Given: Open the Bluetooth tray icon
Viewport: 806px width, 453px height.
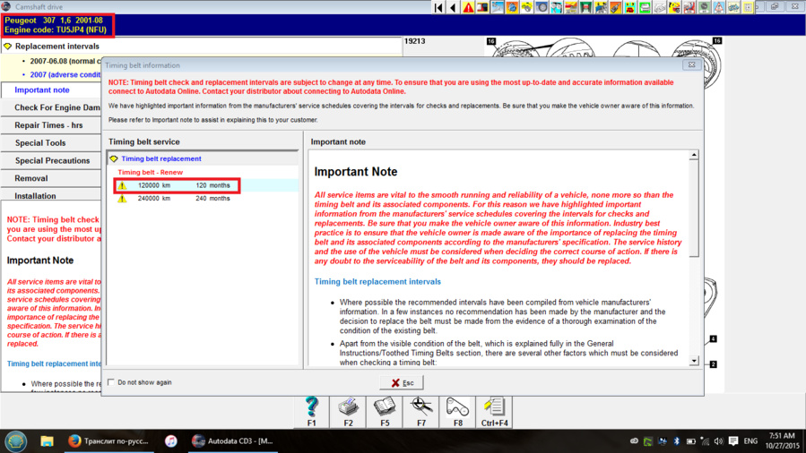Looking at the screenshot, I should pyautogui.click(x=677, y=441).
